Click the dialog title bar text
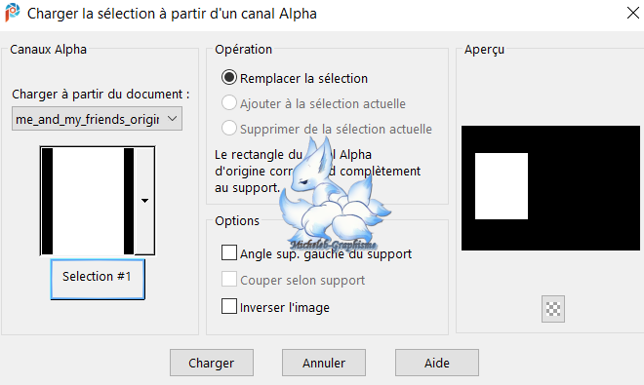644x385 pixels. [172, 14]
